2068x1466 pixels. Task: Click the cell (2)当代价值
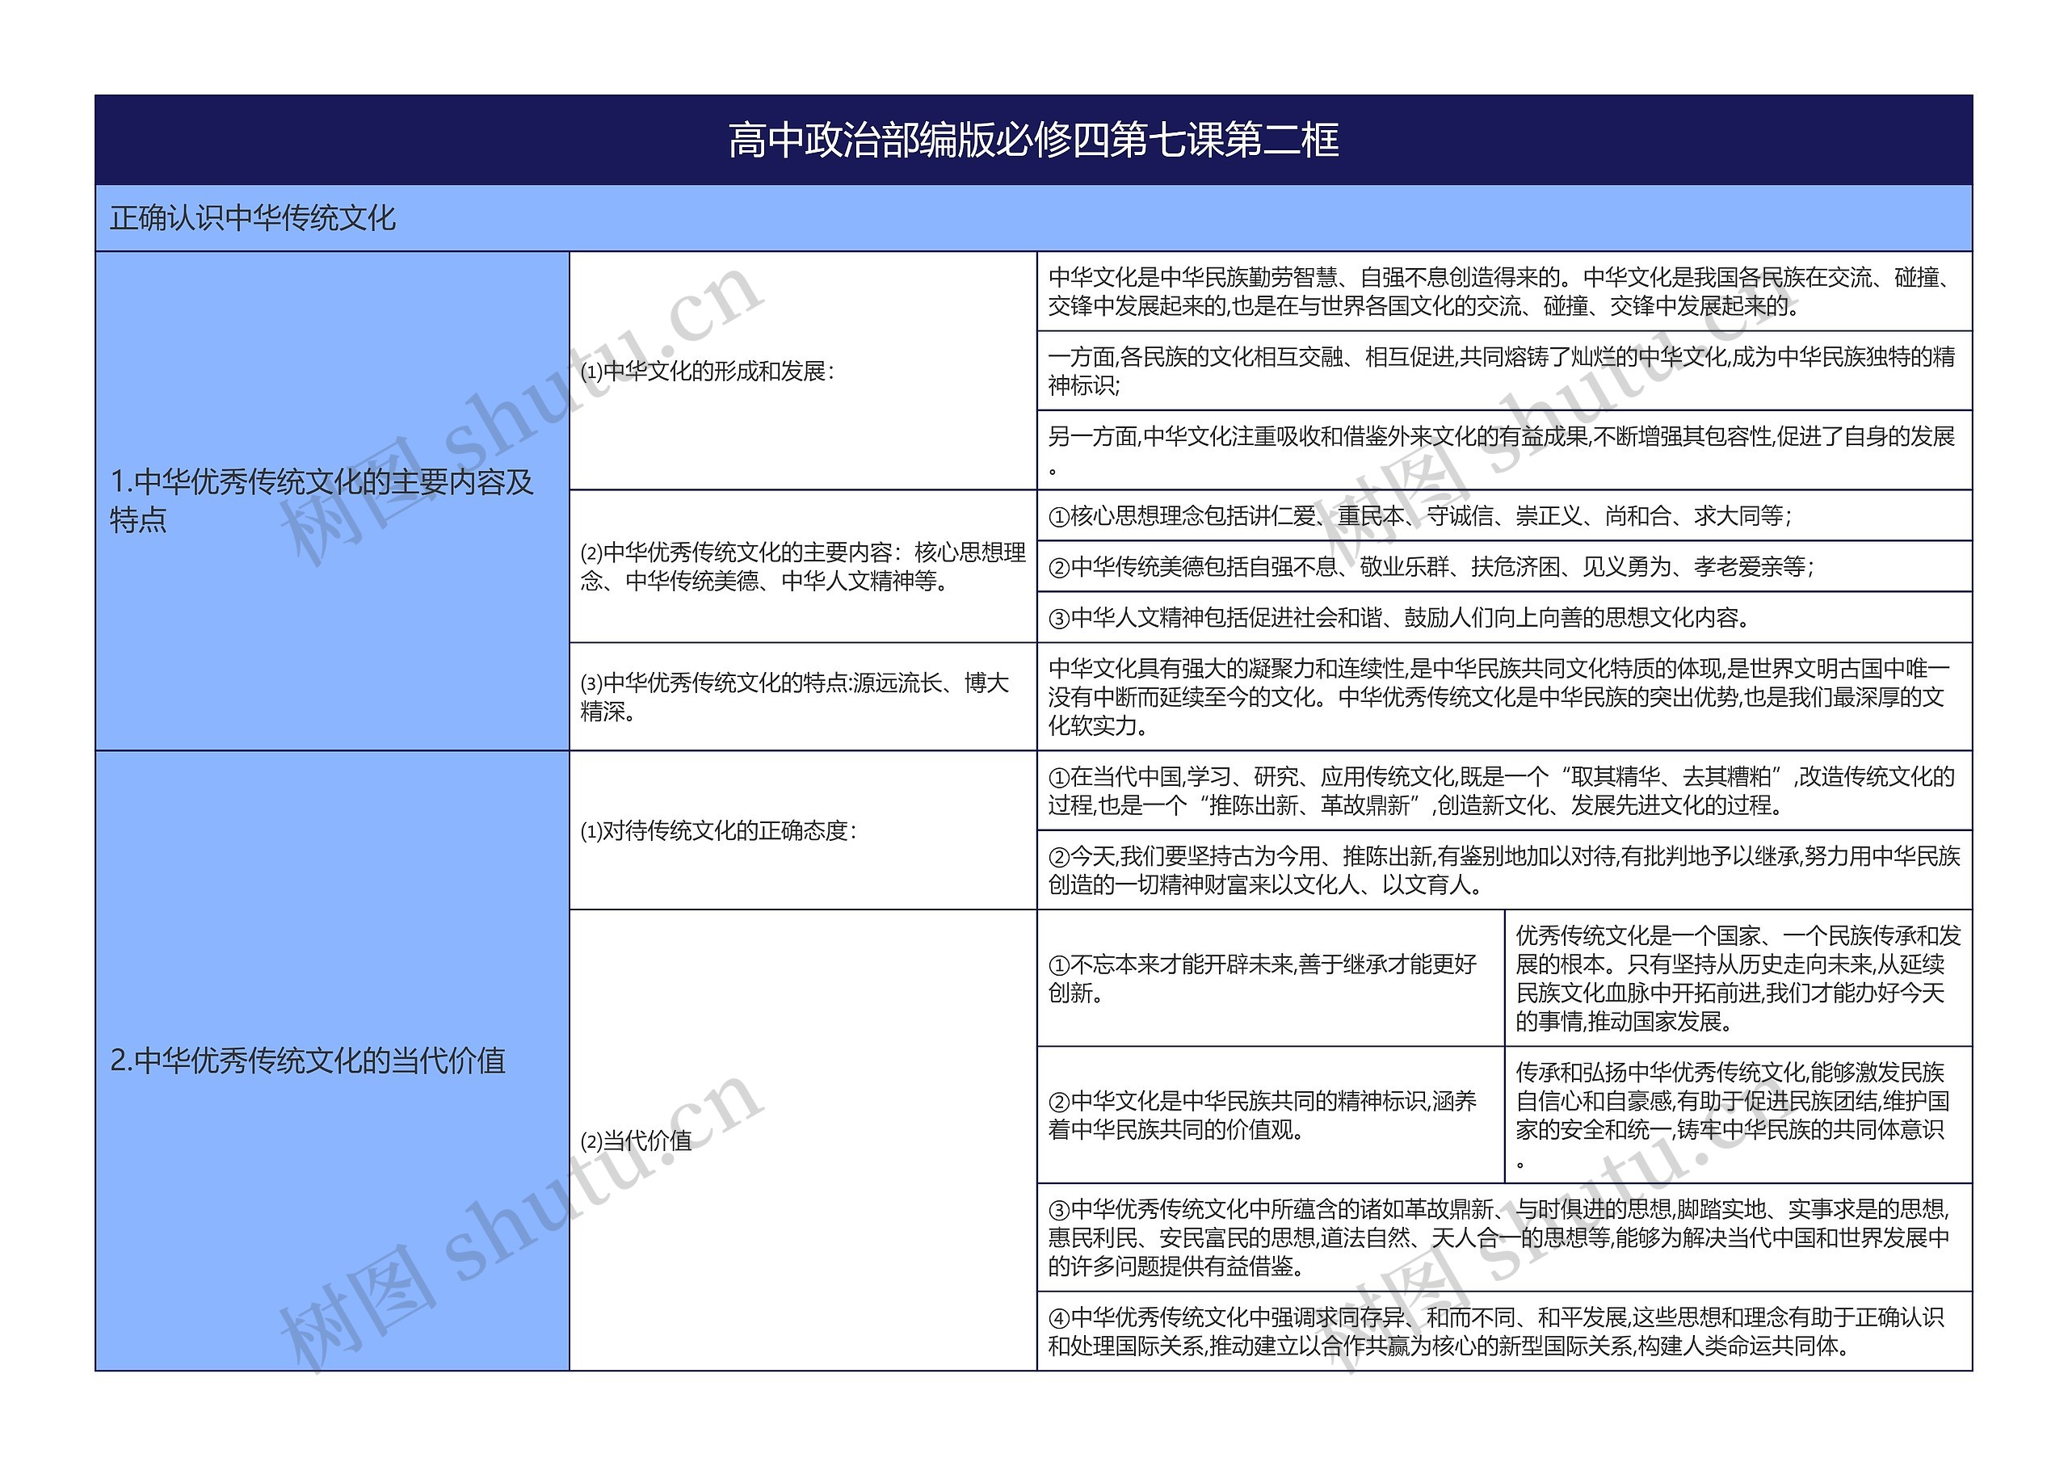804,1140
